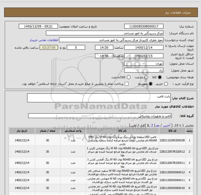
Task: Click the remaining time 03:37:00 field
Action: tap(49, 47)
